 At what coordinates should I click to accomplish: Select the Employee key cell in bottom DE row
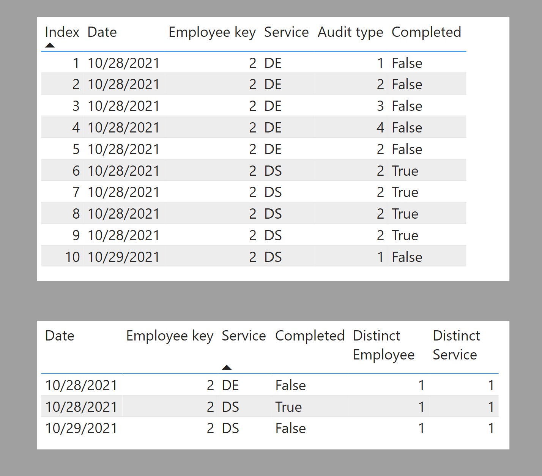click(x=210, y=385)
